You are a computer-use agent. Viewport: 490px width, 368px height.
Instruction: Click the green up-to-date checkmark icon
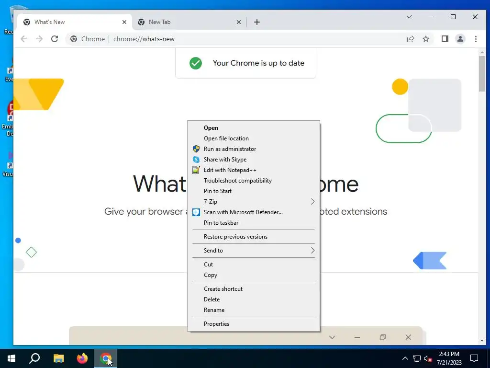pos(196,63)
